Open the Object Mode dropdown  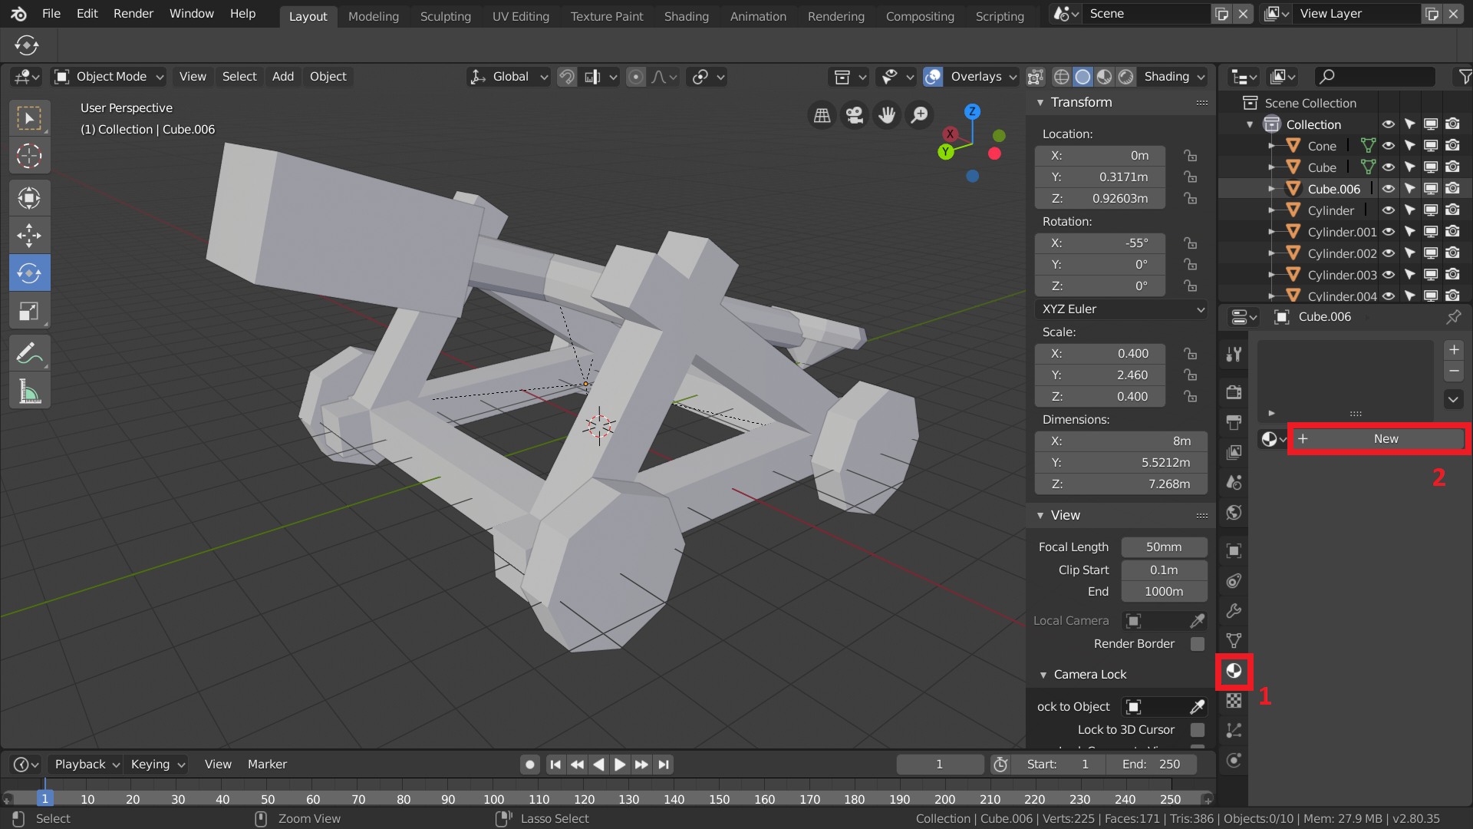[x=108, y=77]
